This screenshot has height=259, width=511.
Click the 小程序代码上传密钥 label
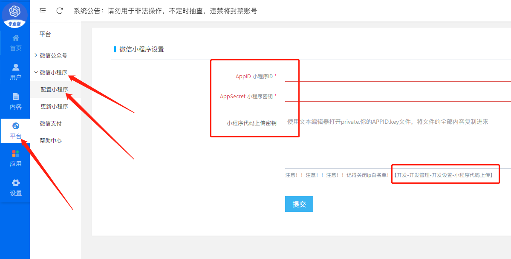point(251,123)
